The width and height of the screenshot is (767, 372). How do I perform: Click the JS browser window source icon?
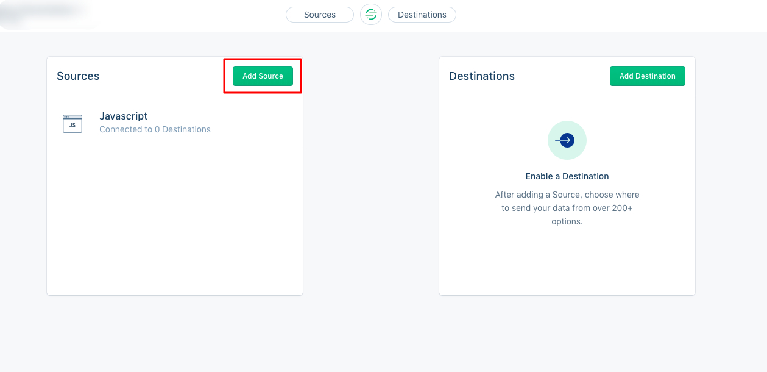pyautogui.click(x=72, y=124)
